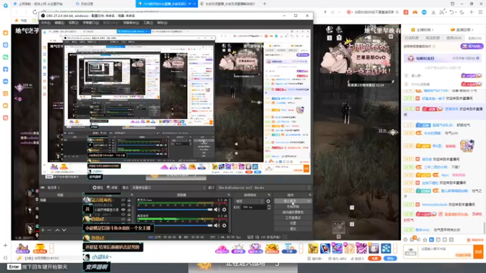This screenshot has width=486, height=273.
Task: Remove selected scene with minus icon
Action: [x=50, y=230]
